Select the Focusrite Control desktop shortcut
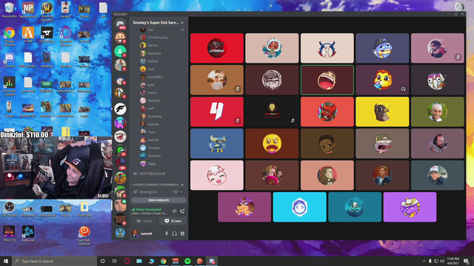Screen dimensions: 474x266 (10, 86)
